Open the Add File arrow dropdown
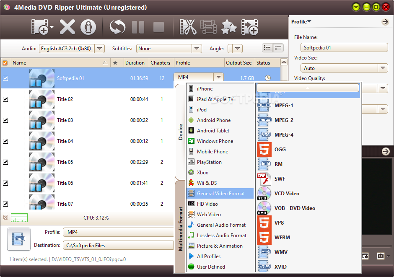Viewport: 394px width, 277px height. pos(52,27)
